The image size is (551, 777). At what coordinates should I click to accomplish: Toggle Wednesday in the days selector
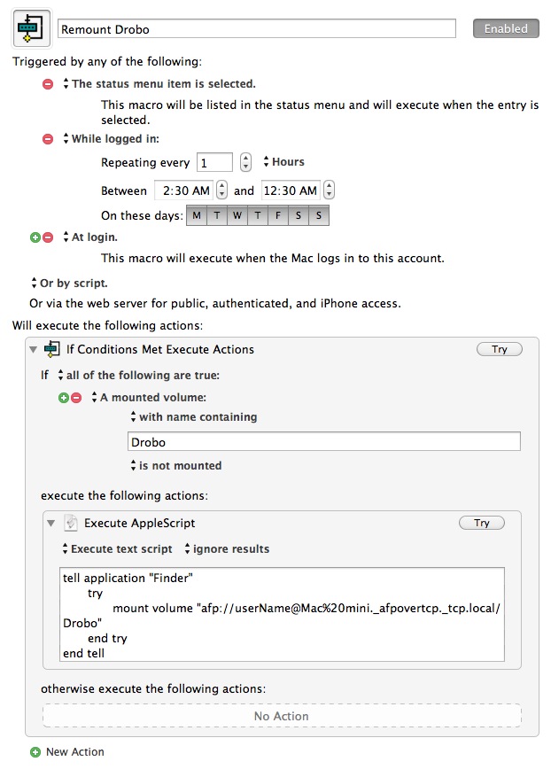237,215
